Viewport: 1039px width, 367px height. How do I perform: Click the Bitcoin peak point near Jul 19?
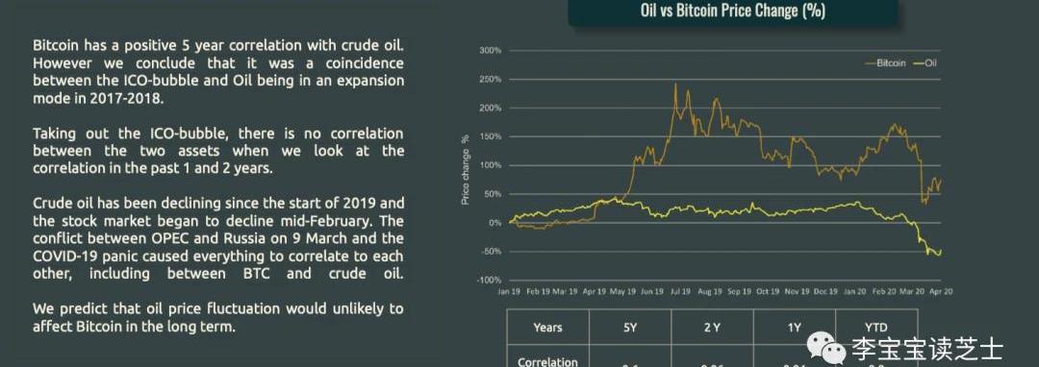pos(675,84)
